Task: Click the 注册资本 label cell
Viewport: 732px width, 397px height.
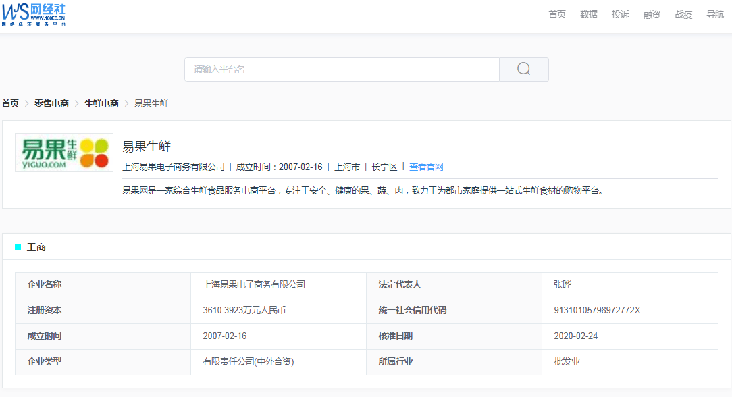Action: (103, 310)
